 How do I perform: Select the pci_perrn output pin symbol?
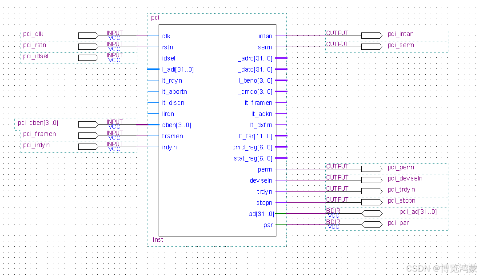372,169
